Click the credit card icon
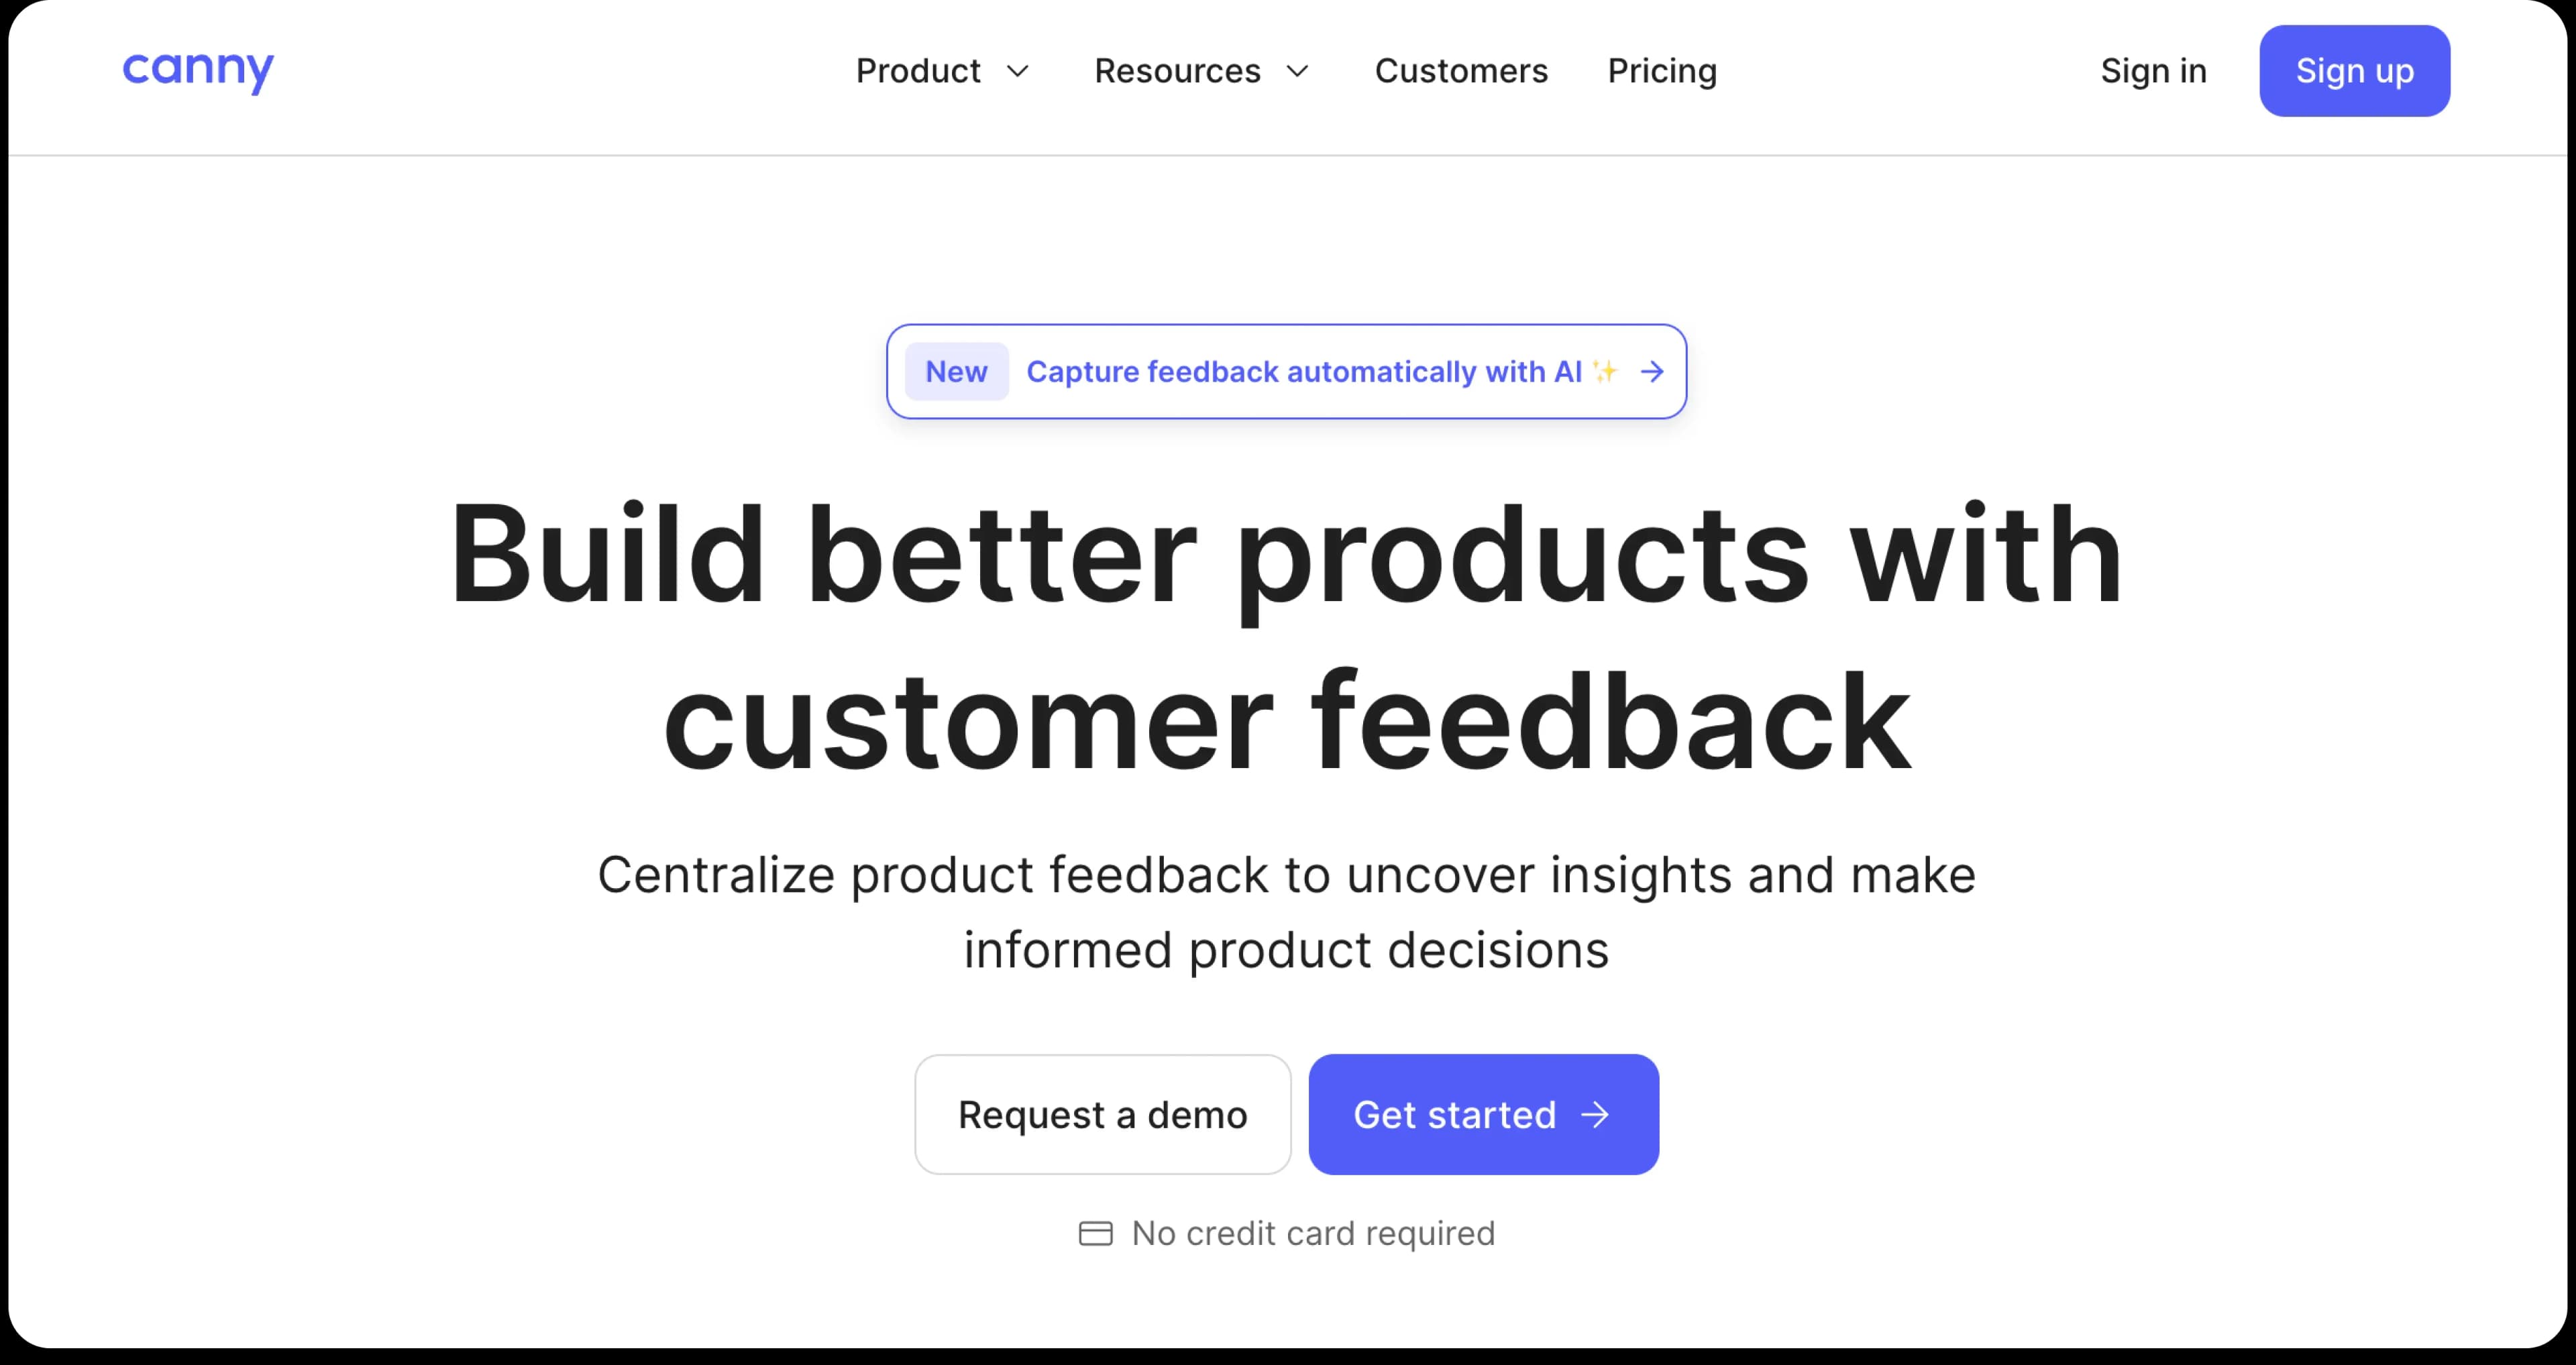The image size is (2576, 1365). coord(1095,1234)
